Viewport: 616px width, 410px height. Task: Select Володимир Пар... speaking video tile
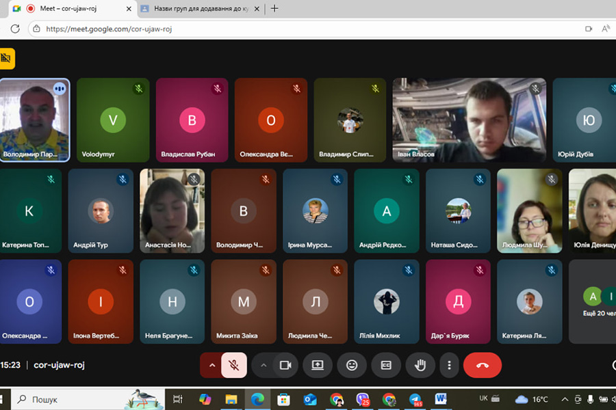point(35,120)
